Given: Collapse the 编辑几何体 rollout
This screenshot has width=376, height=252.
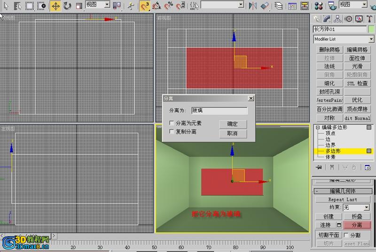Looking at the screenshot, I should [343, 191].
